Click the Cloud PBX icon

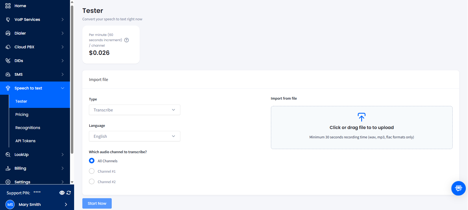tap(8, 47)
